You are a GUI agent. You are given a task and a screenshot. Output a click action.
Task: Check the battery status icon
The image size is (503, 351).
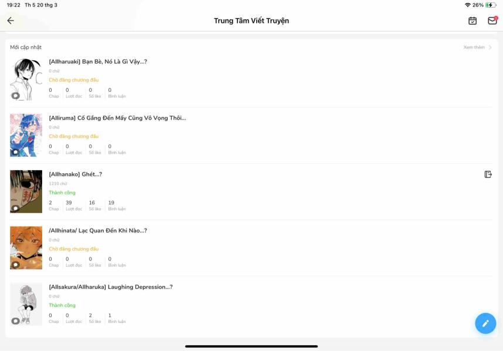491,5
